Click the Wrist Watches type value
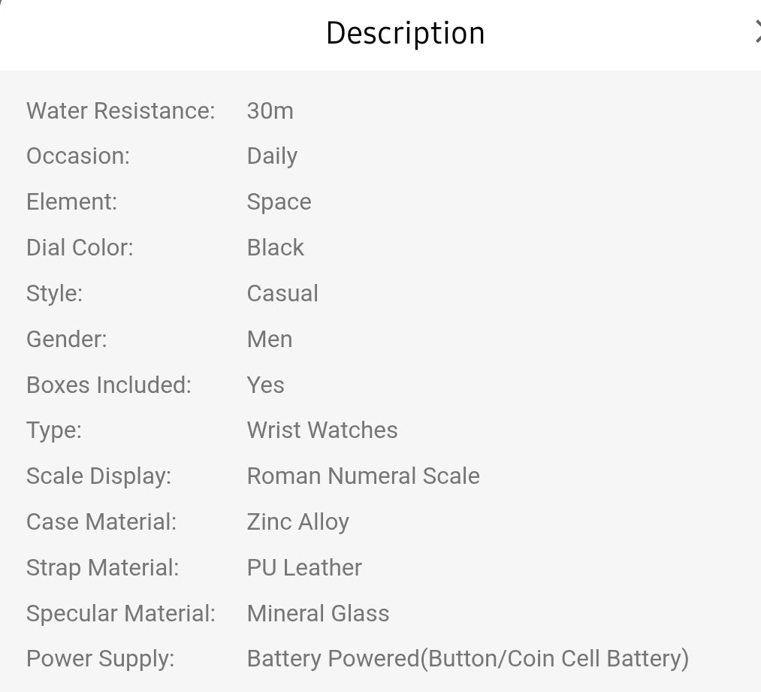The image size is (761, 692). coord(322,430)
